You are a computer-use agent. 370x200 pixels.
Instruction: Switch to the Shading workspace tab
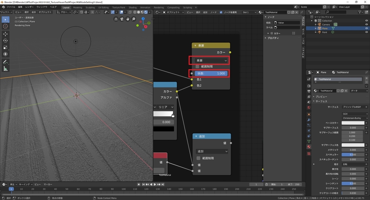pyautogui.click(x=133, y=7)
